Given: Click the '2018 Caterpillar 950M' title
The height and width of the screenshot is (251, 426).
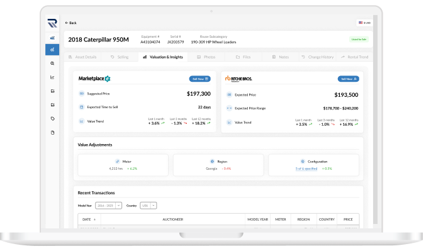Looking at the screenshot, I should 98,40.
